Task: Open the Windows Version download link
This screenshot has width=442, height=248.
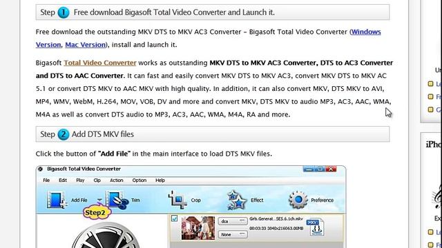Action: click(366, 32)
